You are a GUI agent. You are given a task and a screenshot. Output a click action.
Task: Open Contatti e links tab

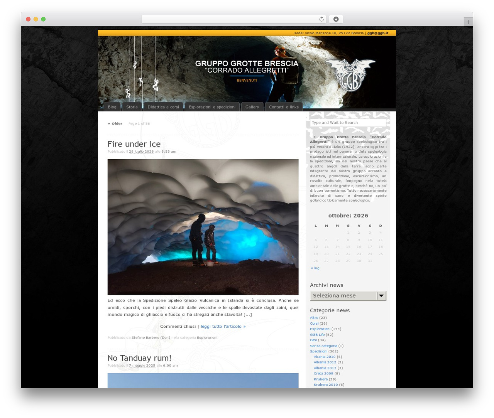pos(284,107)
